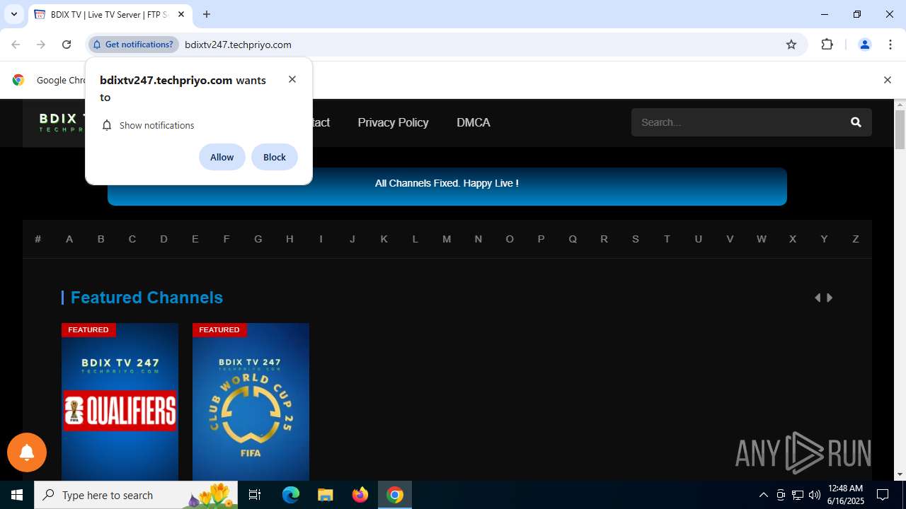
Task: Filter channels by letter K
Action: click(x=384, y=239)
